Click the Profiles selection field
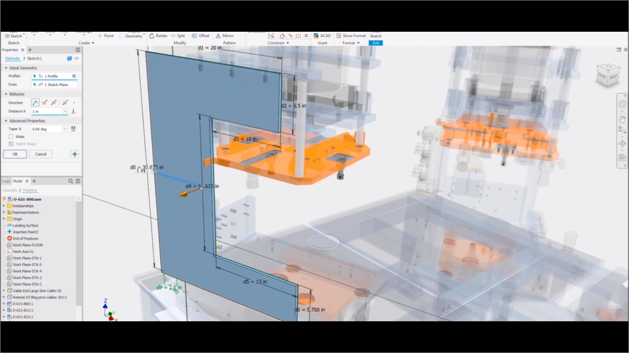The width and height of the screenshot is (629, 353). [54, 76]
